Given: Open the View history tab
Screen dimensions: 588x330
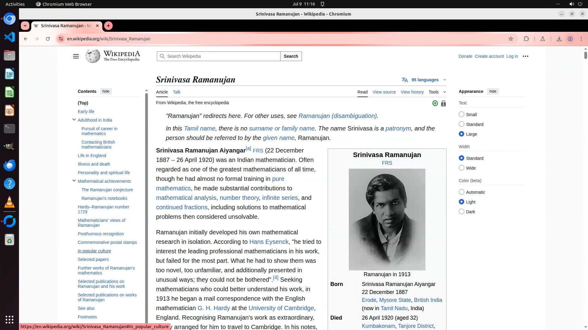Looking at the screenshot, I should (412, 92).
